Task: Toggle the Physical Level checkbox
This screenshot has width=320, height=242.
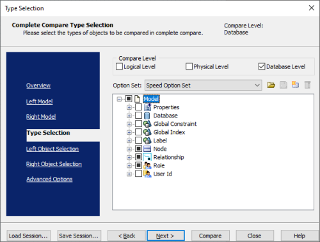Action: (189, 66)
